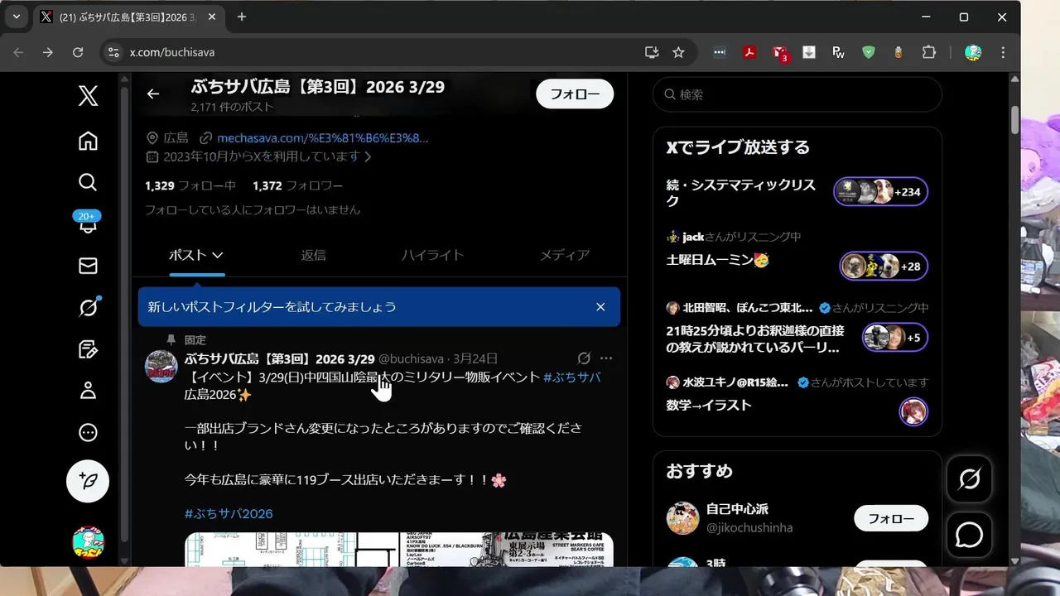Open account avatar at sidebar bottom
1060x596 pixels.
(x=88, y=542)
